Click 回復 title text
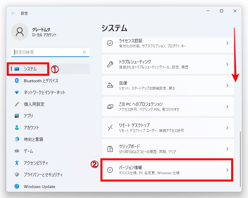Screen dimensions: 248x198 click(x=123, y=83)
